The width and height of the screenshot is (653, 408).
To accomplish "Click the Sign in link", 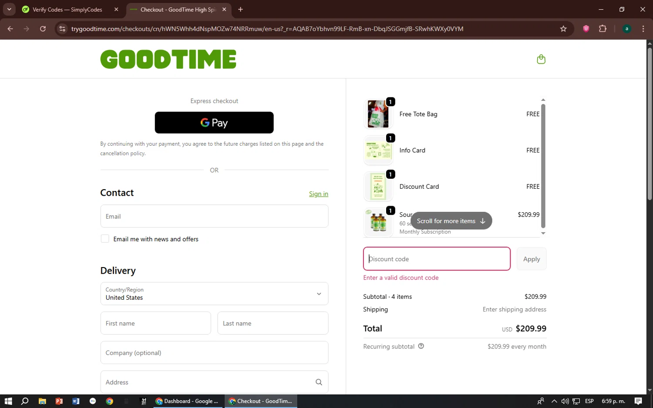I will 319,194.
